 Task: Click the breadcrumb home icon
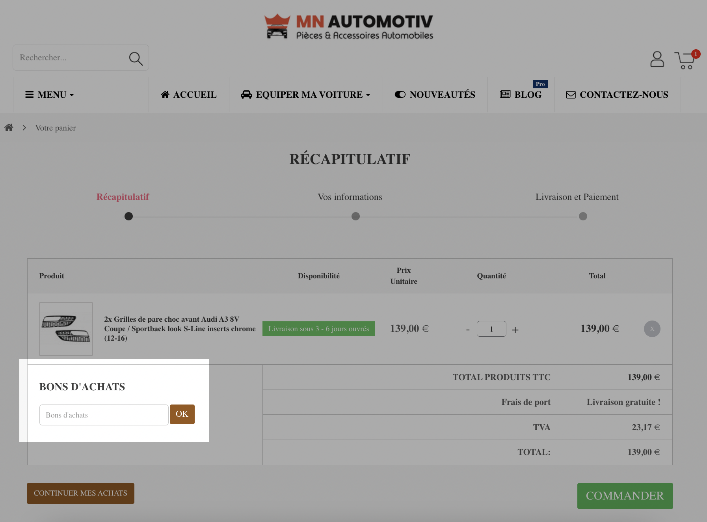click(9, 127)
